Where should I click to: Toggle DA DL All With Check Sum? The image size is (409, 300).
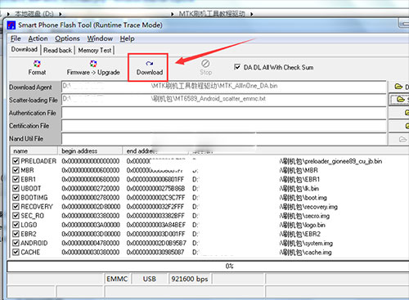[x=237, y=67]
